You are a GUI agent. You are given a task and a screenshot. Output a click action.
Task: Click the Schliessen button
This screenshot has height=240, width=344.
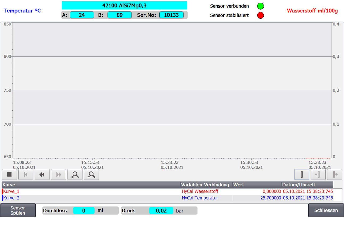[326, 210]
